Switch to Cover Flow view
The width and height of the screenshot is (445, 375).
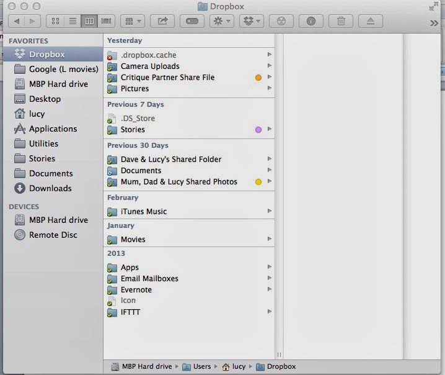107,21
